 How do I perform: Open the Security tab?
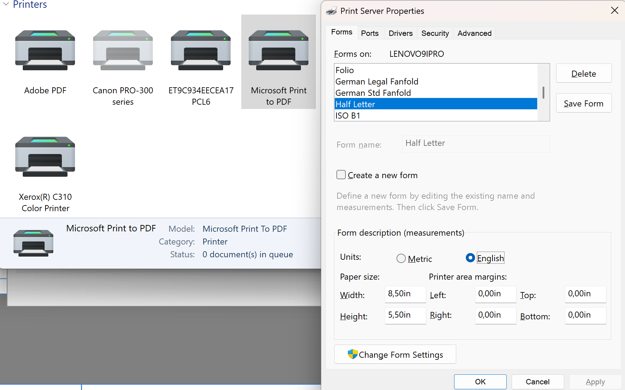[x=435, y=33]
